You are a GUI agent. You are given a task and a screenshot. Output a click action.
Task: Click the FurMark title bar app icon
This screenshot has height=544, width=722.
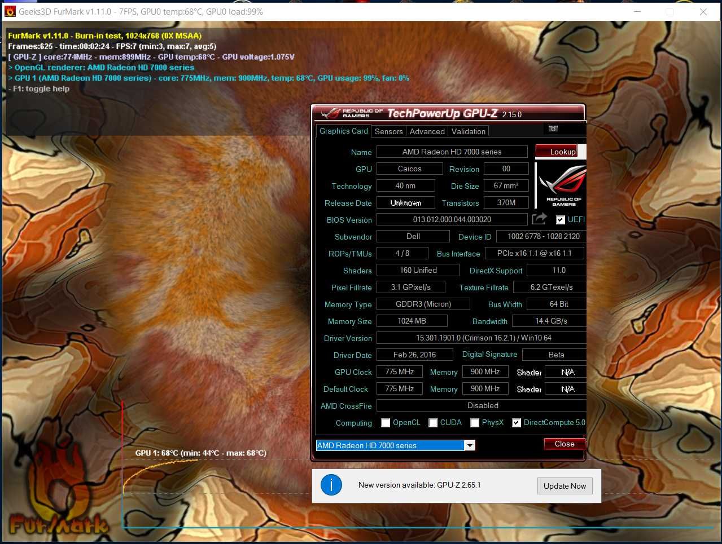[10, 11]
